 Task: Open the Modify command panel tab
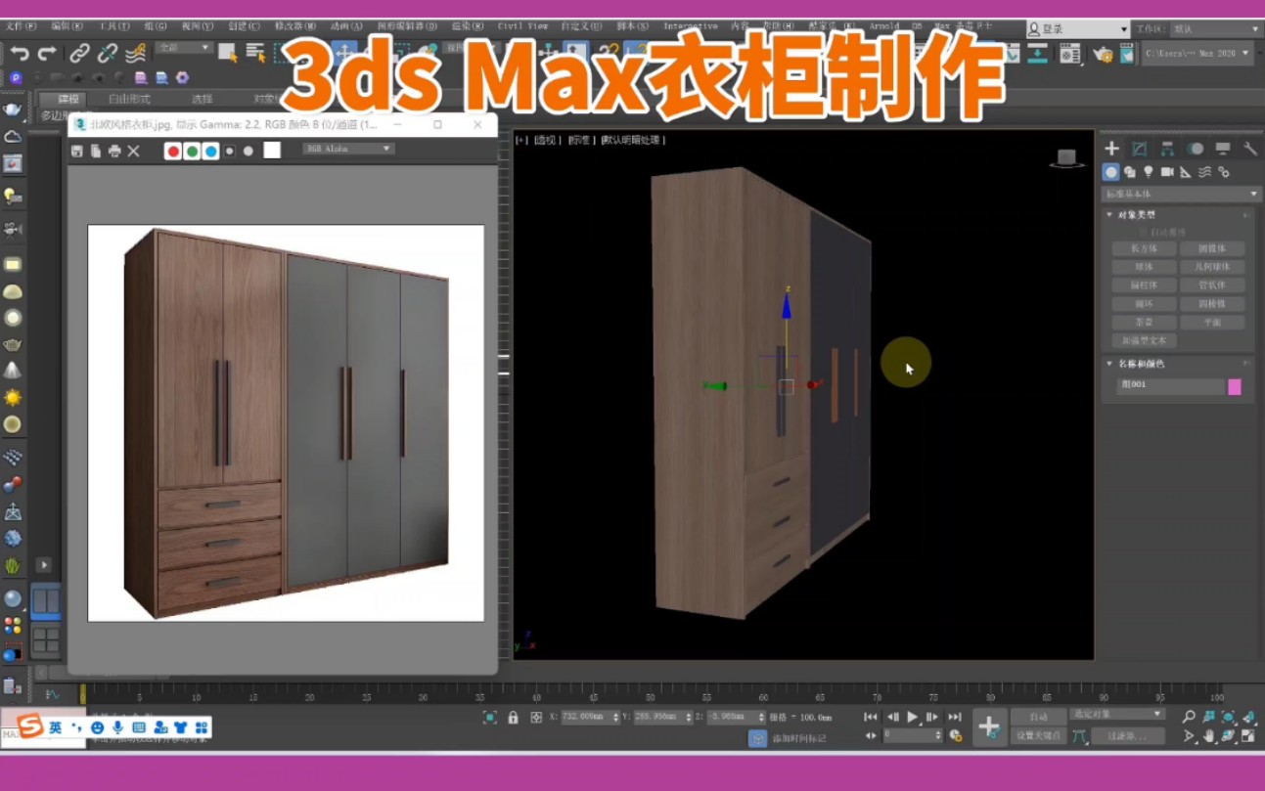click(x=1139, y=149)
